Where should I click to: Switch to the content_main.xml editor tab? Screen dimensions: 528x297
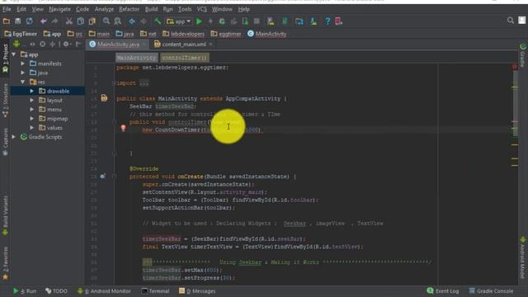coord(184,45)
